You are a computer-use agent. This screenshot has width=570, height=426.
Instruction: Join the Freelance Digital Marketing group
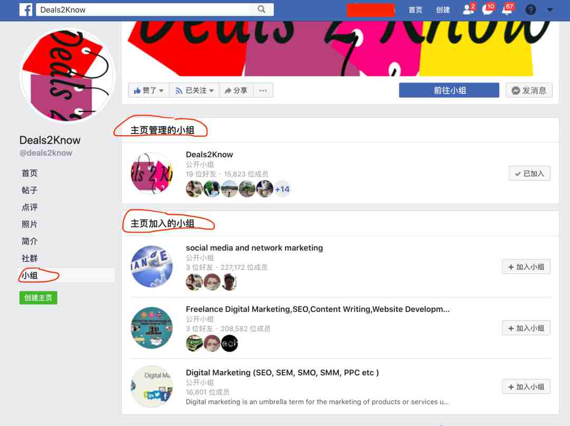click(x=526, y=328)
